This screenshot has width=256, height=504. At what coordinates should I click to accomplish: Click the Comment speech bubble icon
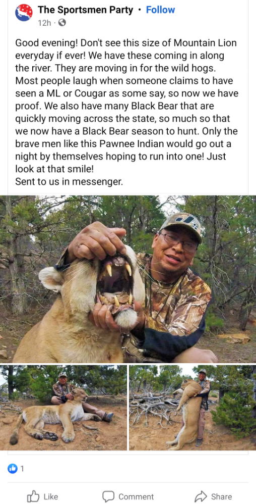[x=108, y=496]
